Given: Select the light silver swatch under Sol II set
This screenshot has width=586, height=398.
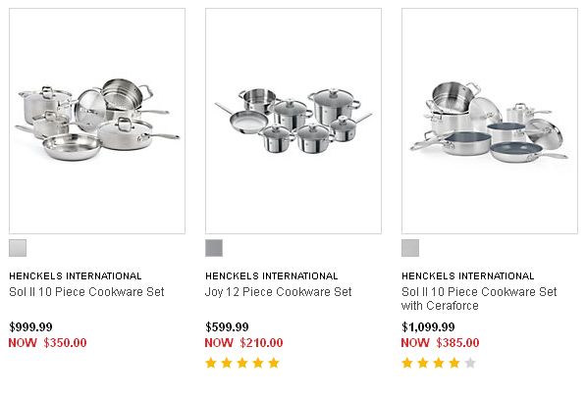Looking at the screenshot, I should click(x=18, y=248).
